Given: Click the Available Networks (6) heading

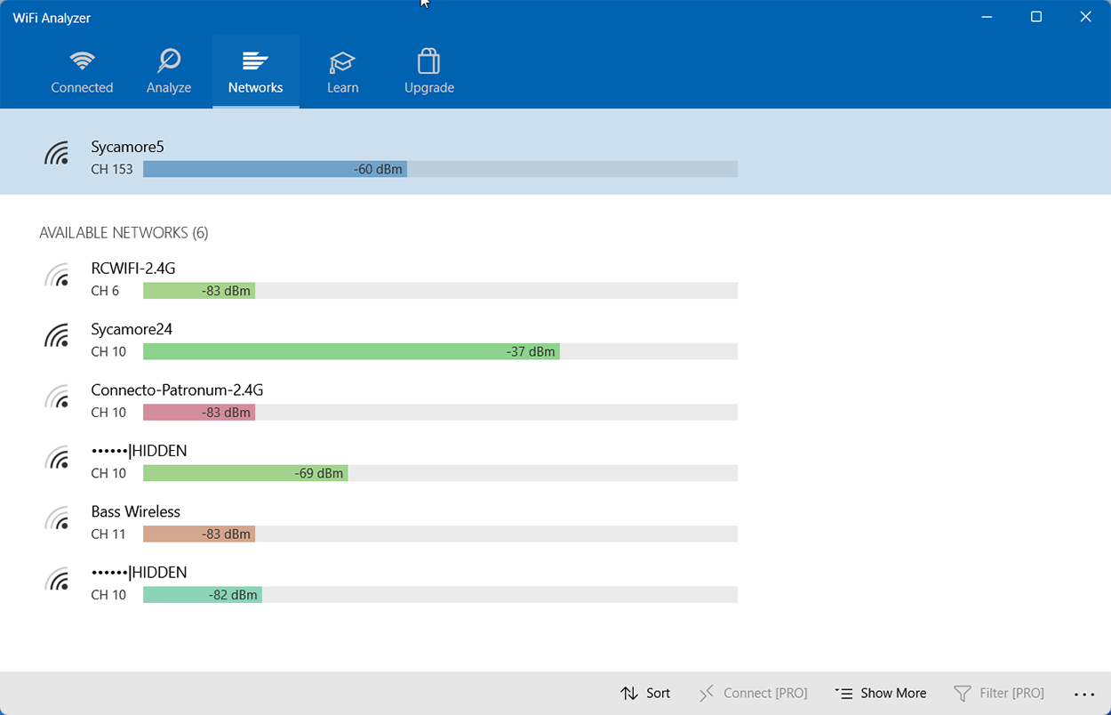Looking at the screenshot, I should (124, 233).
